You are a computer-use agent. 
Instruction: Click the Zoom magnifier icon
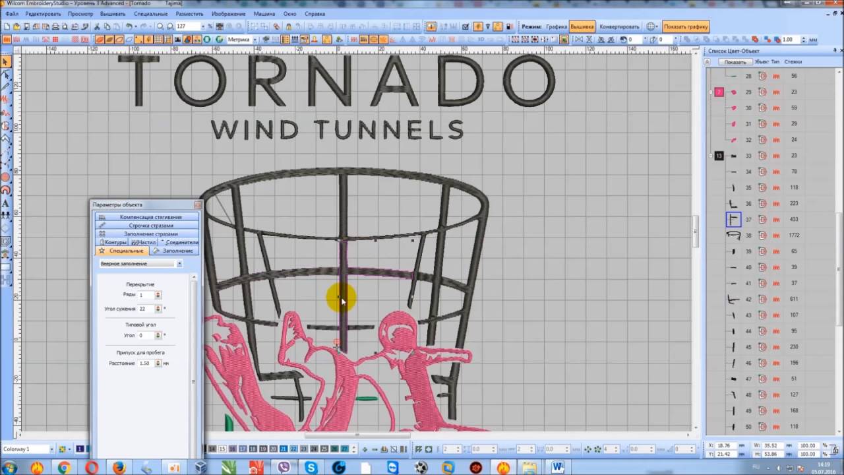[x=160, y=26]
